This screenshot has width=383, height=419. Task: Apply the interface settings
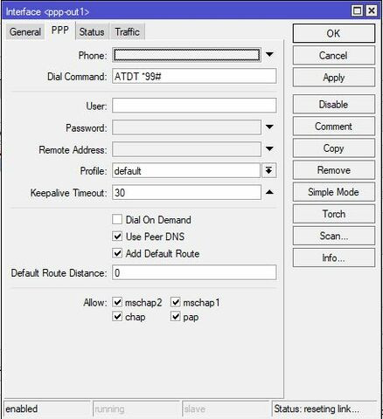(333, 78)
